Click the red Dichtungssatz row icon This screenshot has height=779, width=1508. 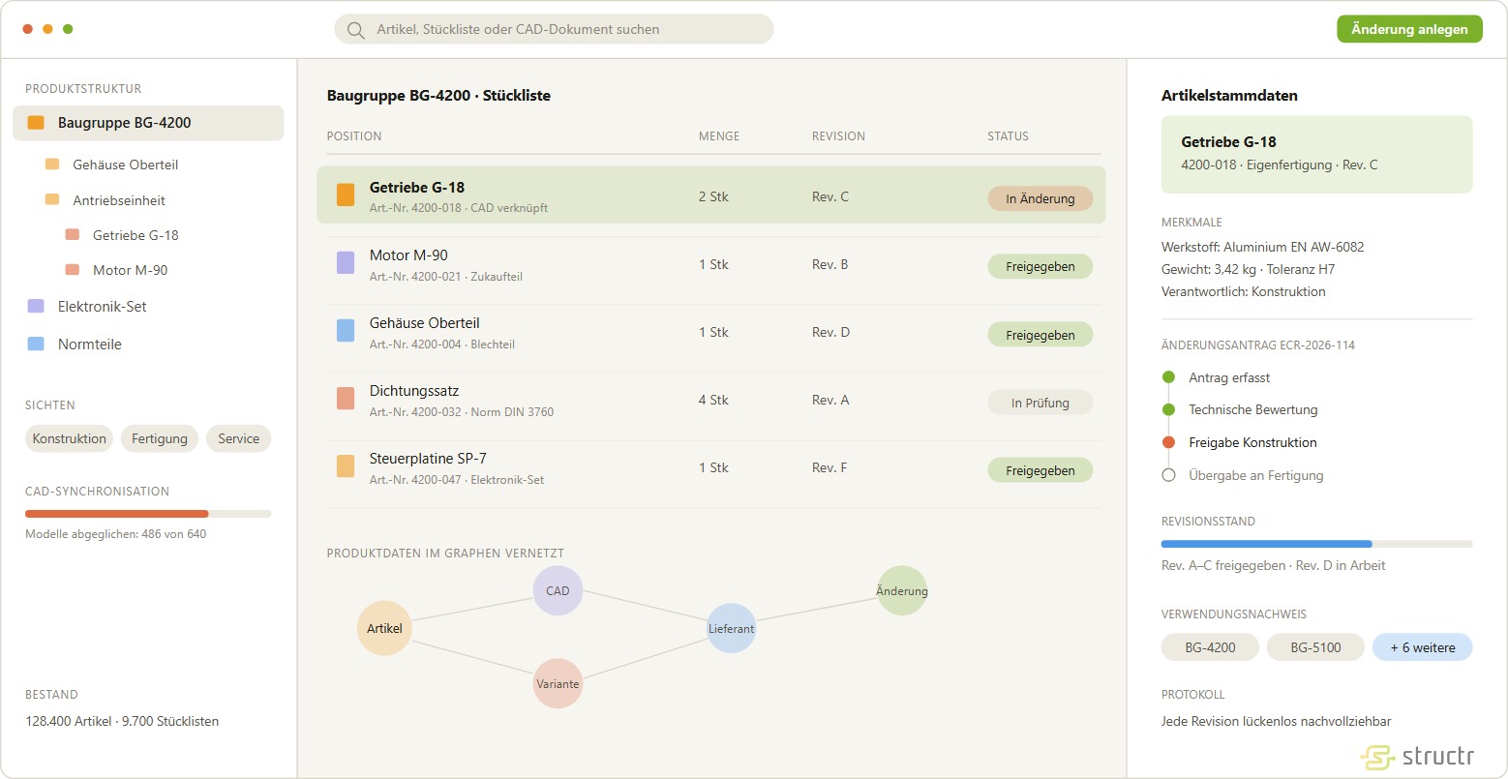(x=346, y=398)
